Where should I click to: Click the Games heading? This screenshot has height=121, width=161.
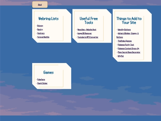point(49,72)
